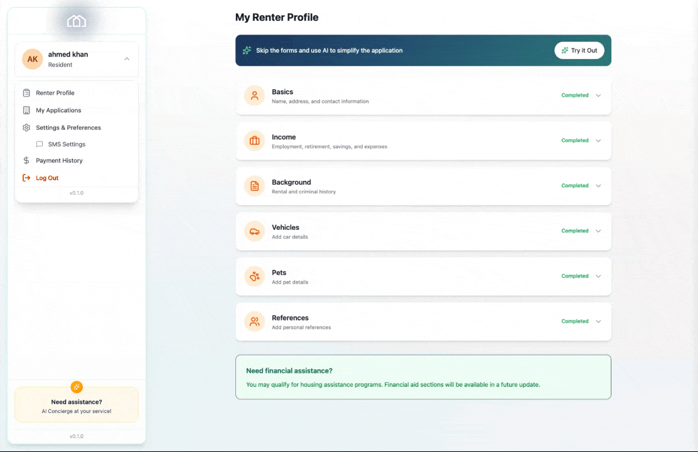Click the Pets section Completed status row
Screen dimensions: 698x452
574,276
